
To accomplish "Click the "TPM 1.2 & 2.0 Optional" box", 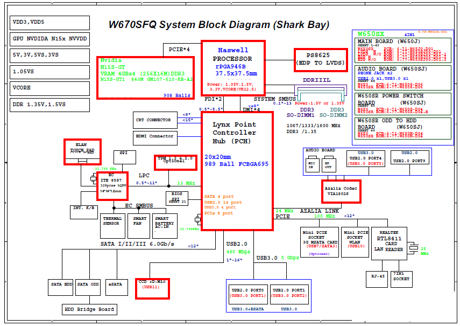I will [x=175, y=162].
